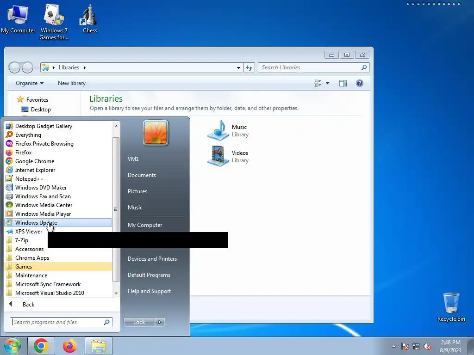Click the programs list scrollbar thumb
Screen dimensions: 474x355
(x=116, y=209)
